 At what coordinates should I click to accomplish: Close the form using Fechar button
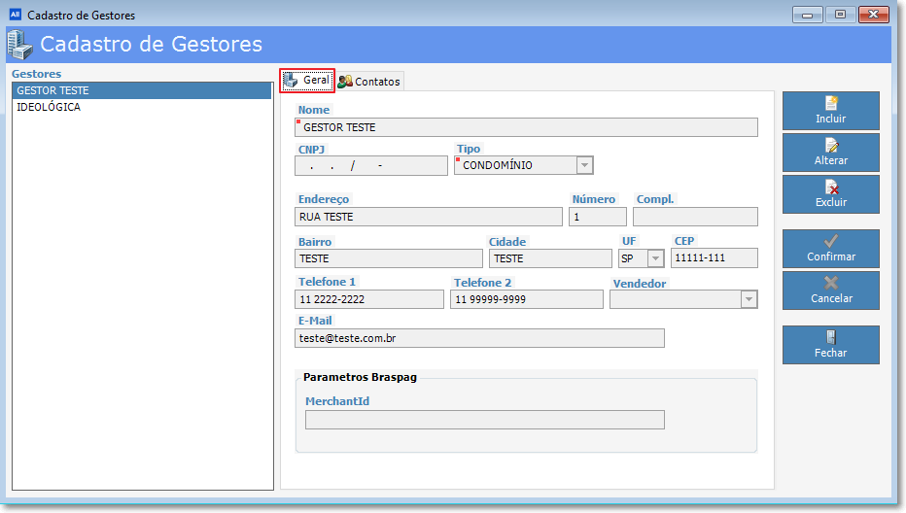tap(830, 345)
